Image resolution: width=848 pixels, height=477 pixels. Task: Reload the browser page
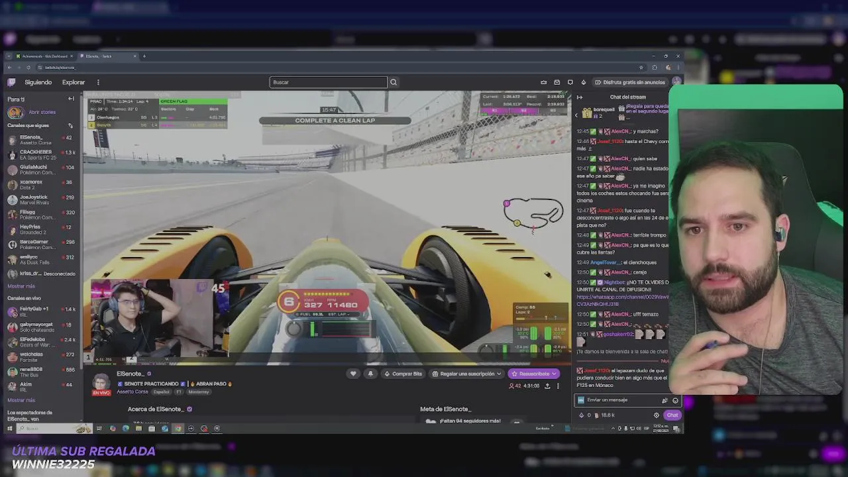(x=28, y=68)
